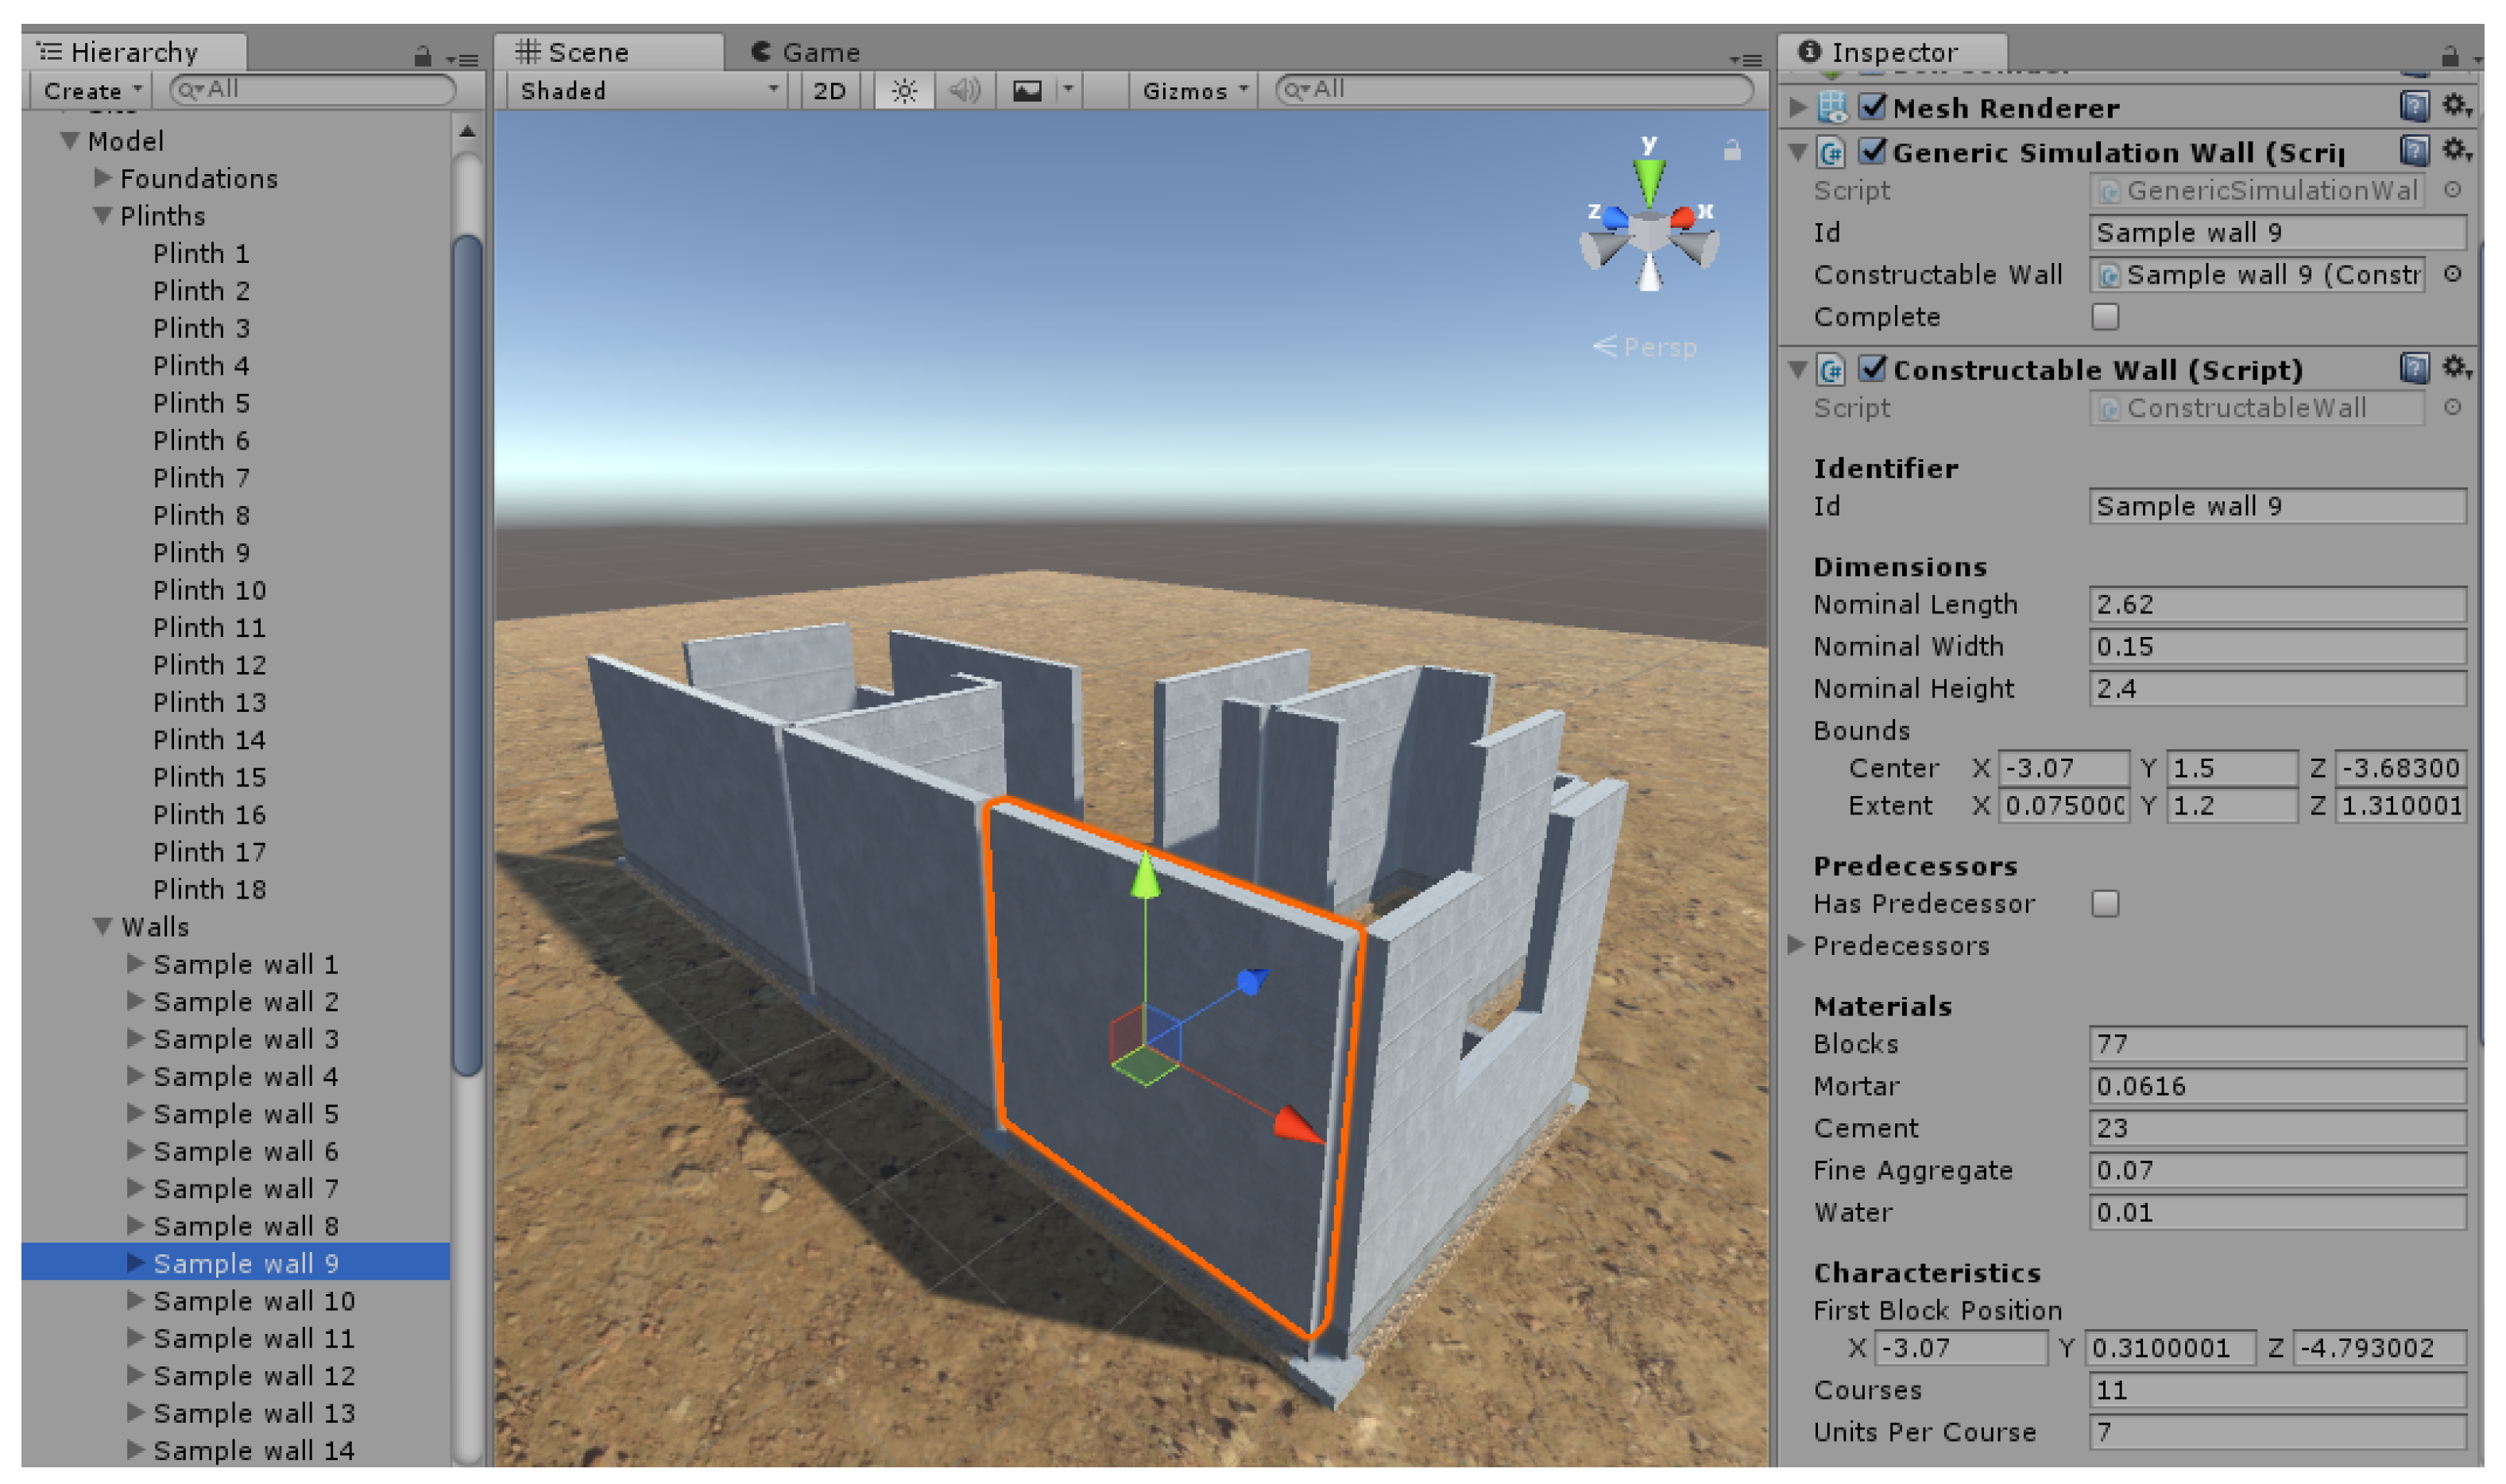Image resolution: width=2506 pixels, height=1484 pixels.
Task: Toggle scene audio speaker icon
Action: [x=964, y=91]
